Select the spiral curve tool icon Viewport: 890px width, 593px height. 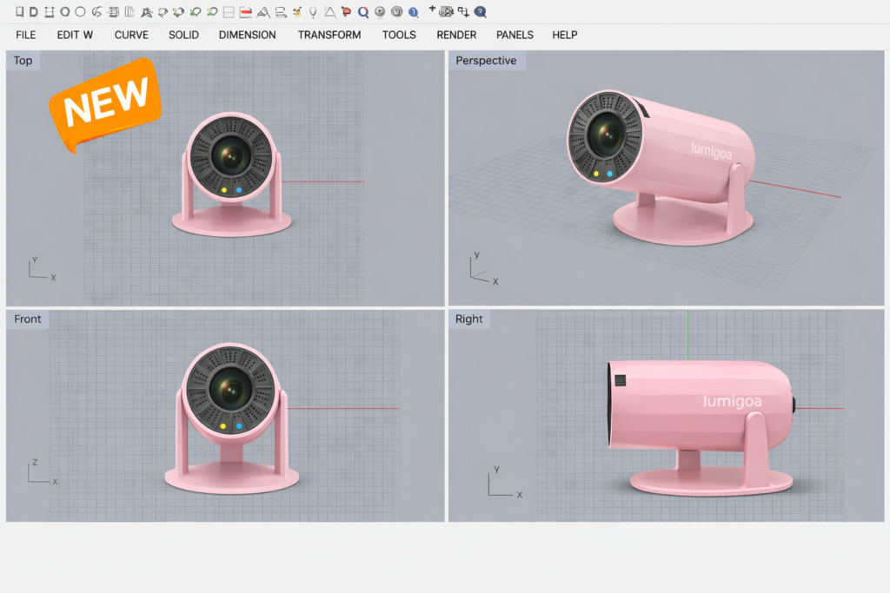pyautogui.click(x=96, y=12)
